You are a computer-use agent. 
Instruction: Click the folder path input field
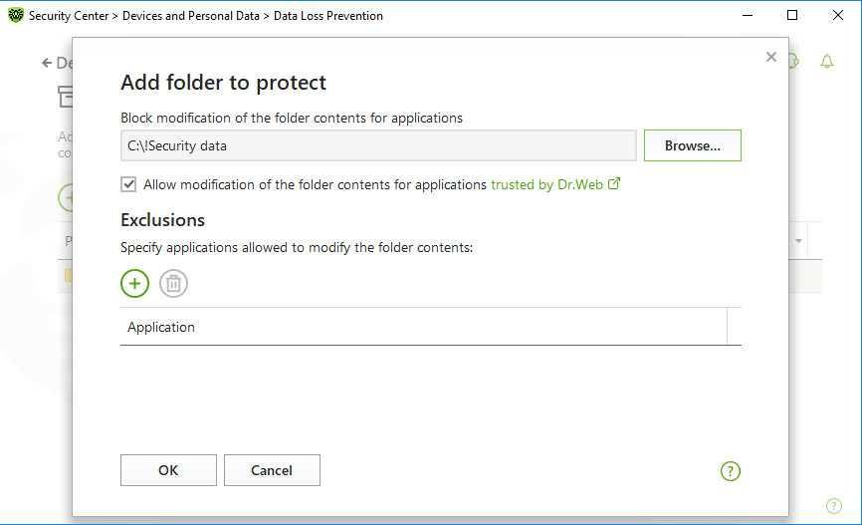click(x=378, y=145)
